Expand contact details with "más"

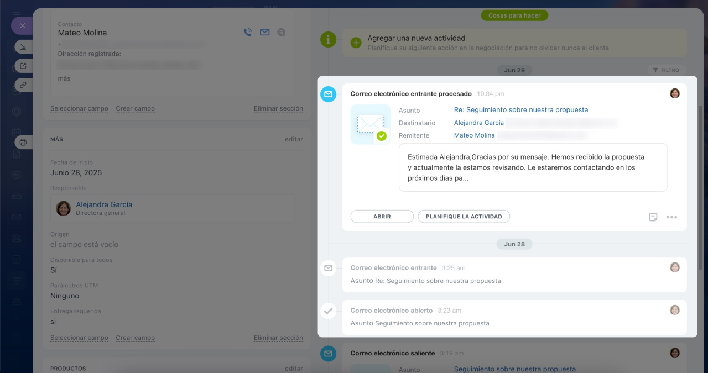point(64,78)
